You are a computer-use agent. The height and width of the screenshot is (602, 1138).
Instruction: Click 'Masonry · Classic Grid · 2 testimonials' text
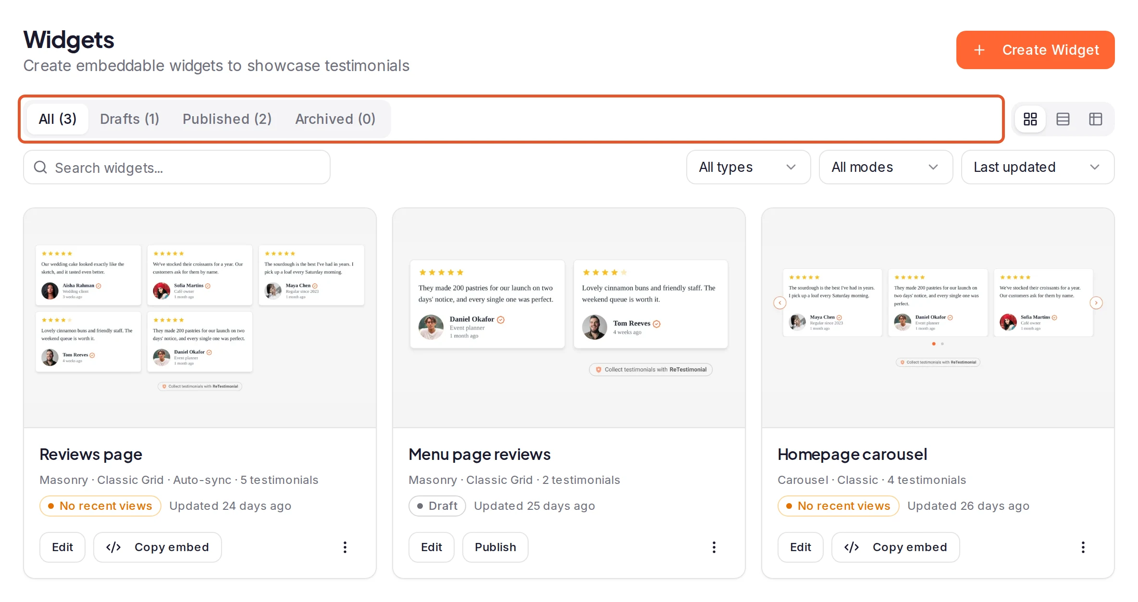[514, 480]
